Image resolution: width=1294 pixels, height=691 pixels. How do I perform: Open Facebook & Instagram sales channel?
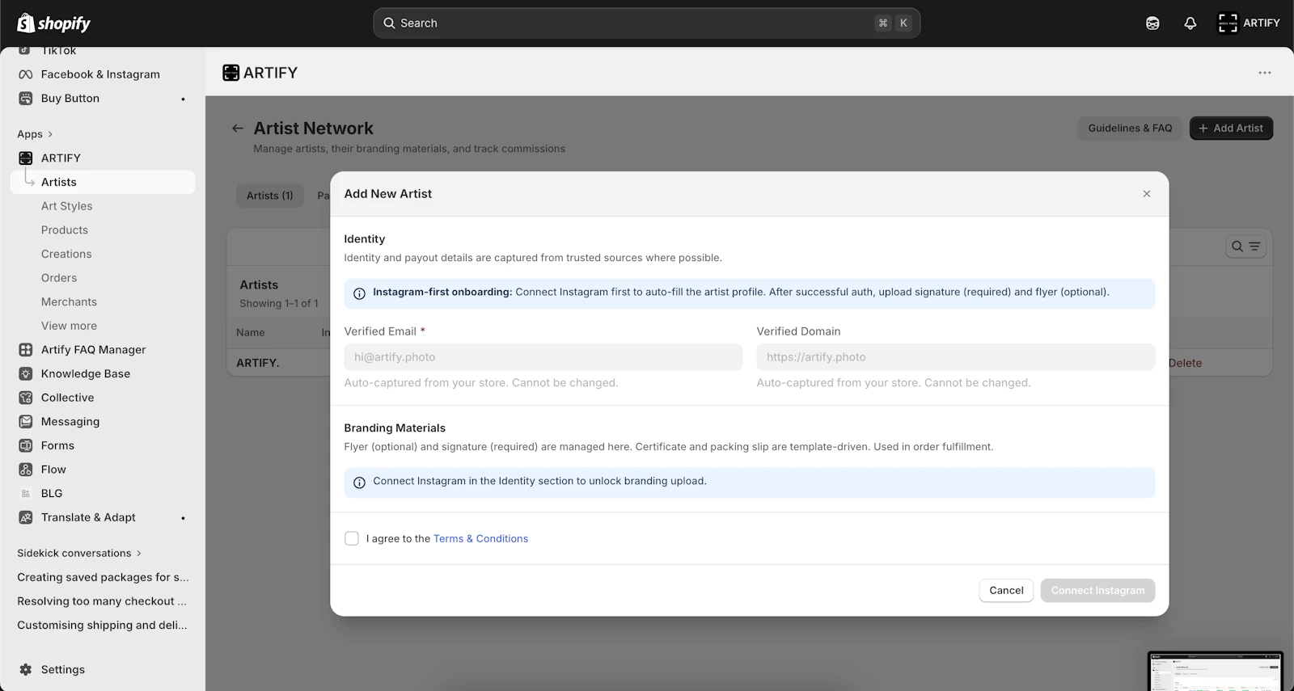click(100, 74)
